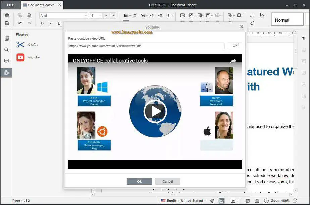Click the Insert chart icon
This screenshot has width=310, height=205.
tap(200, 15)
